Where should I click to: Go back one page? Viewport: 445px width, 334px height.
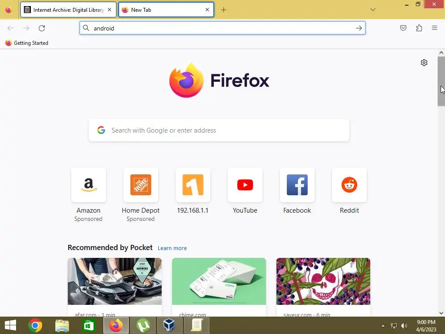click(x=10, y=28)
